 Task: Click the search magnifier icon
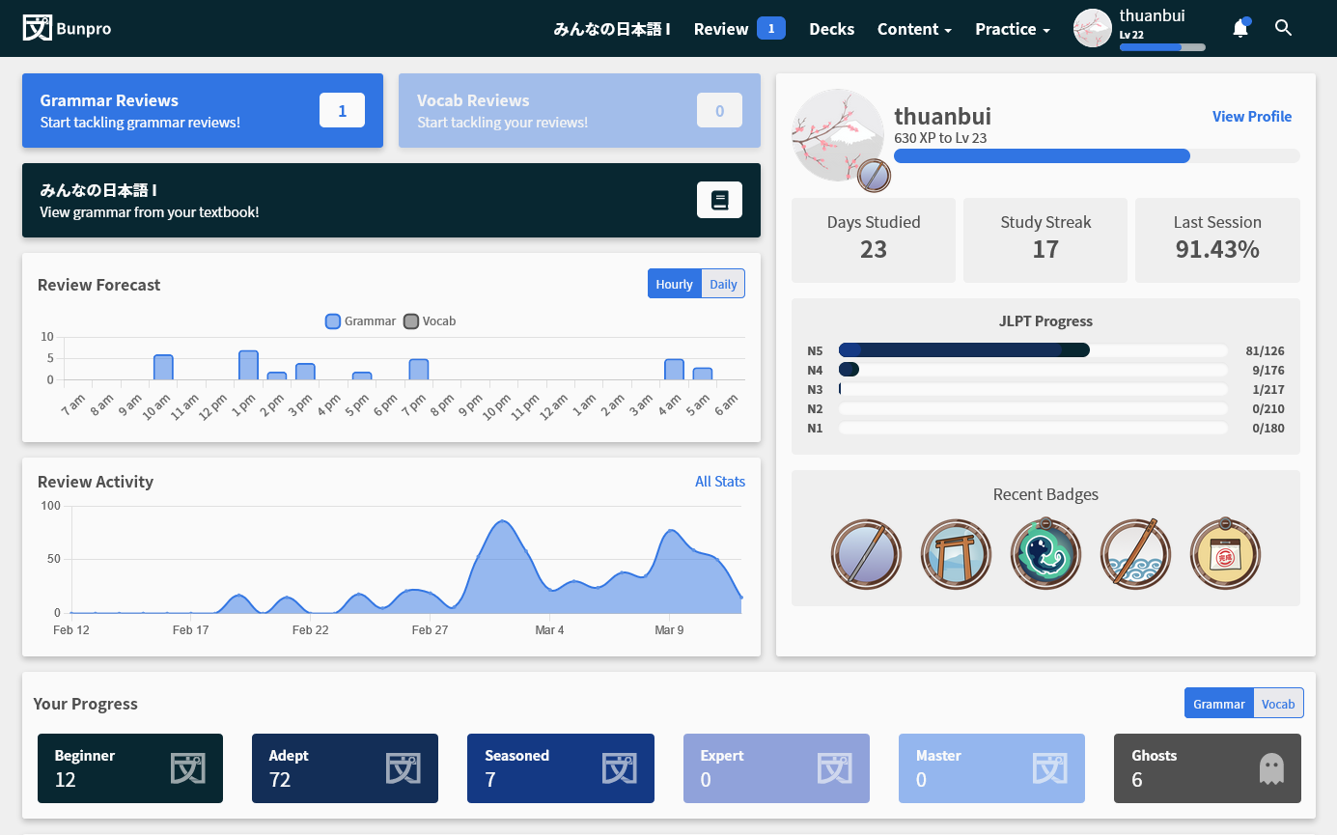click(x=1283, y=28)
